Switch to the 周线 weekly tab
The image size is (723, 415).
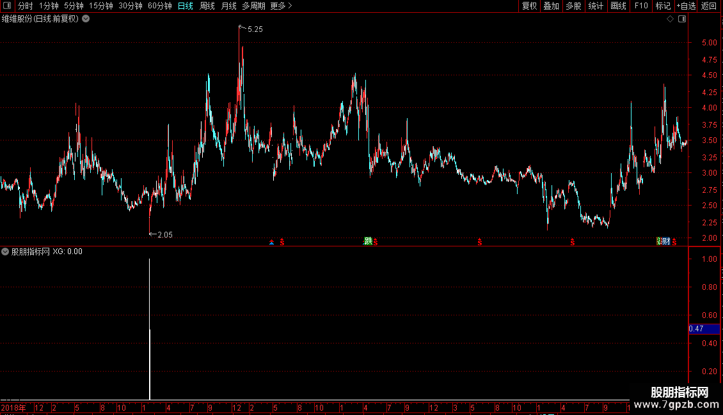pyautogui.click(x=207, y=6)
